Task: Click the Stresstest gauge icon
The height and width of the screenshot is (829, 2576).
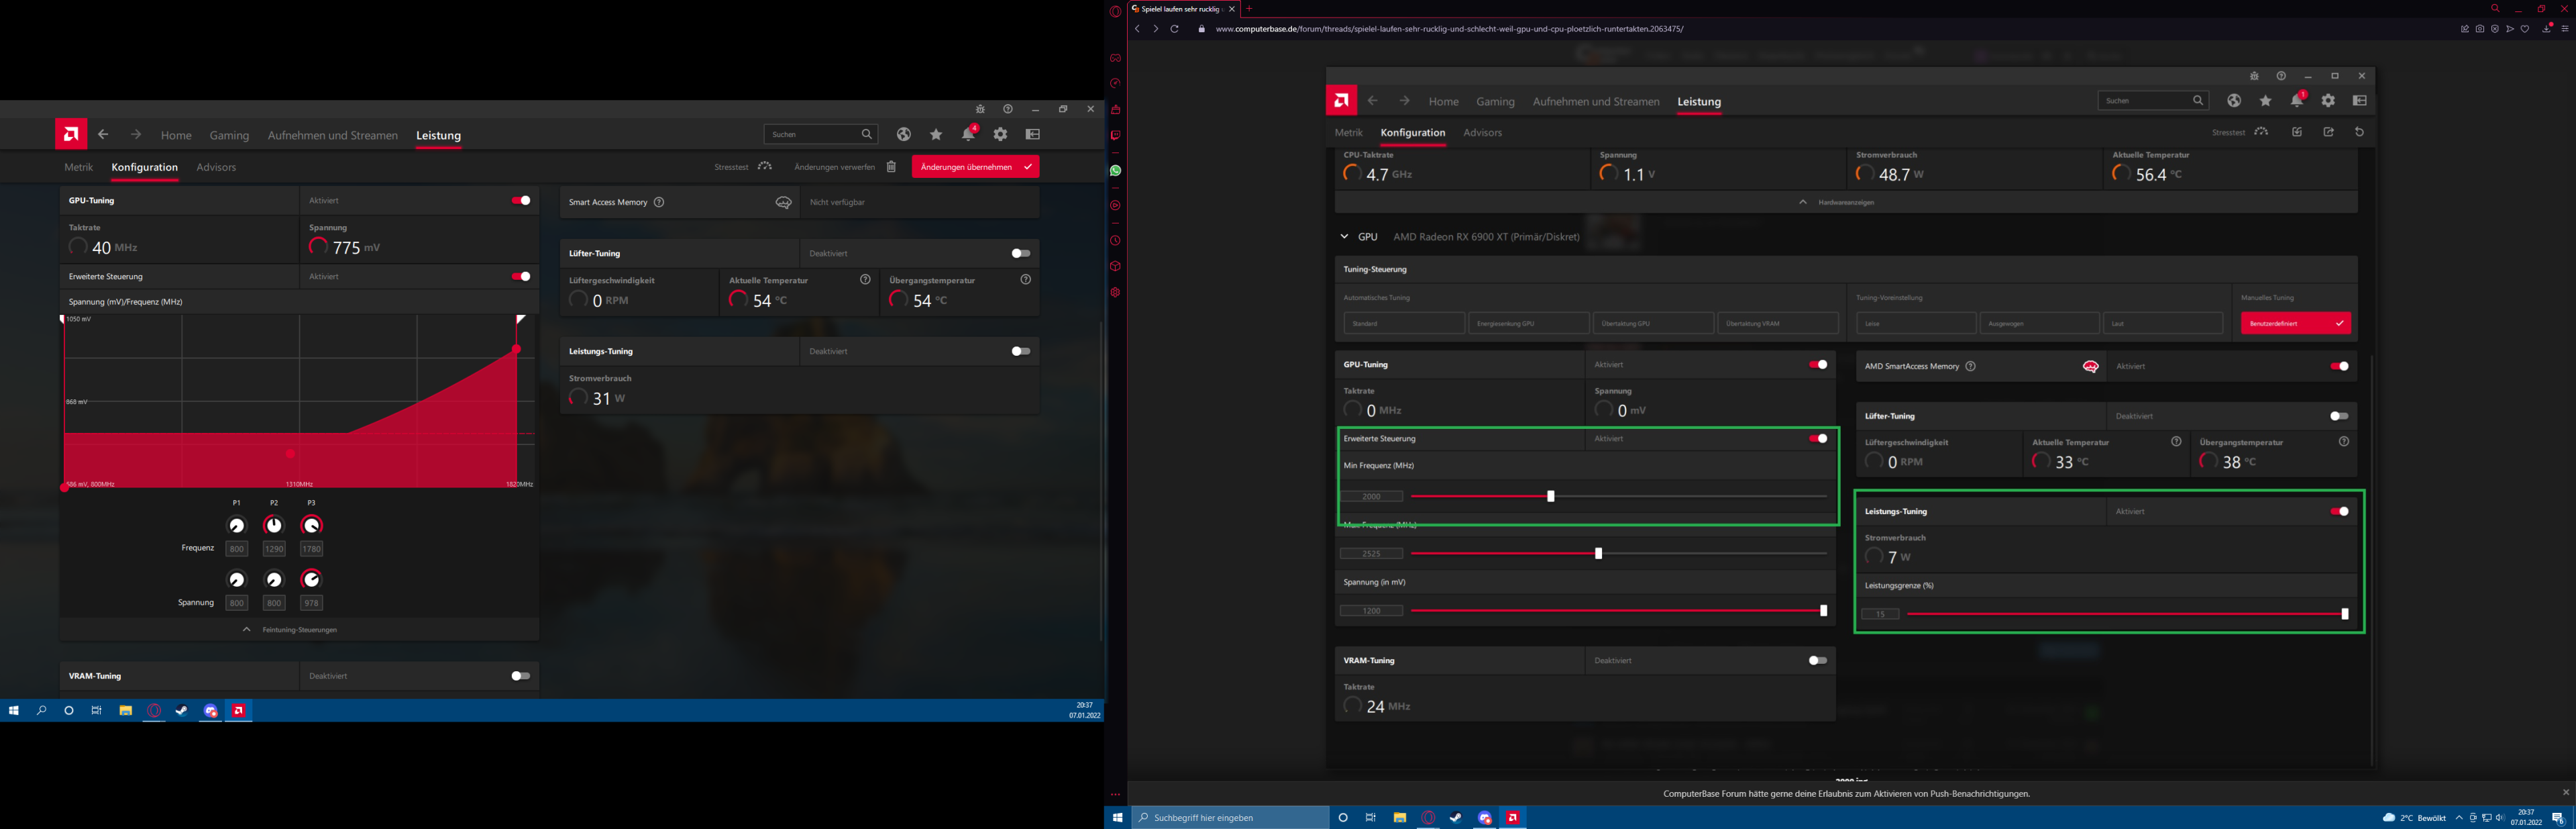Action: [765, 166]
